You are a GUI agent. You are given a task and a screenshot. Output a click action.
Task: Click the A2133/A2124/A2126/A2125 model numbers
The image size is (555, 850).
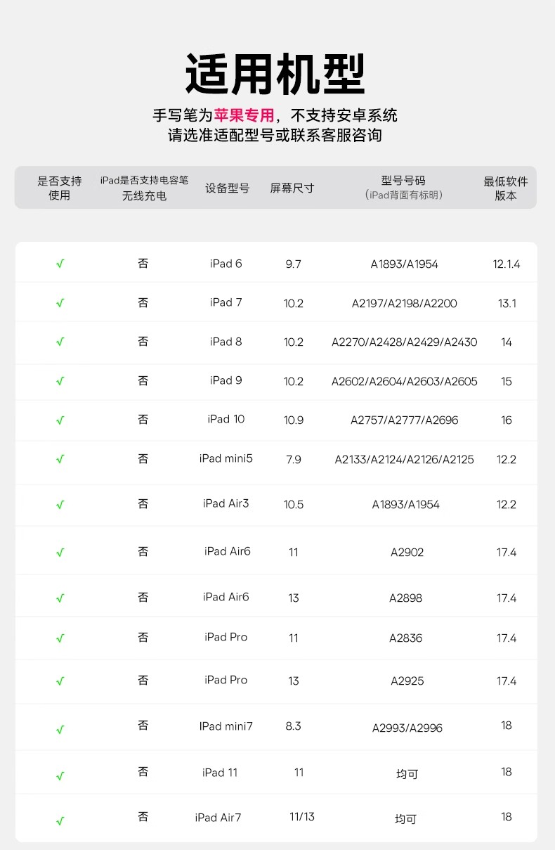405,460
